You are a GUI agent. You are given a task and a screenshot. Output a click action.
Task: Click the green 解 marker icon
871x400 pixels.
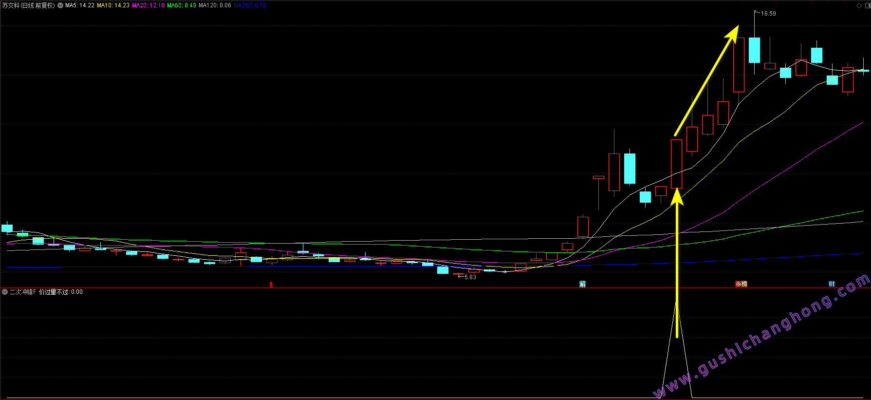582,284
